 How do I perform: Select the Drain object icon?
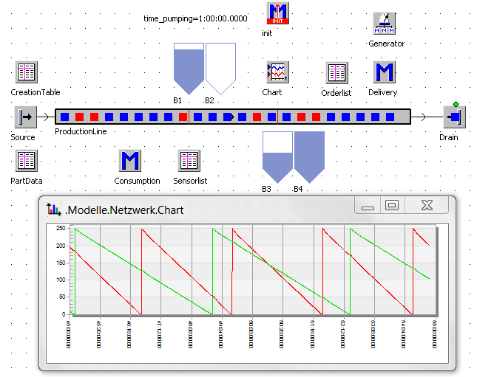pos(453,117)
